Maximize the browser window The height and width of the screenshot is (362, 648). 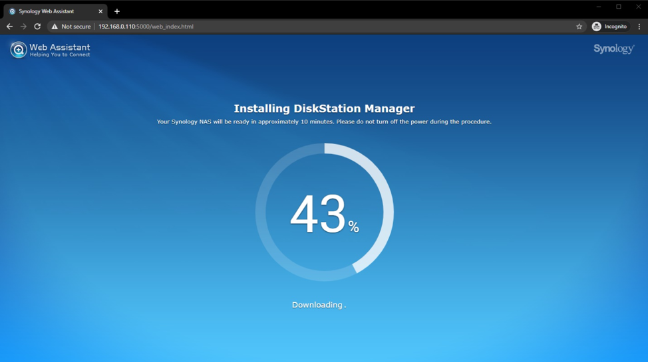pos(618,7)
